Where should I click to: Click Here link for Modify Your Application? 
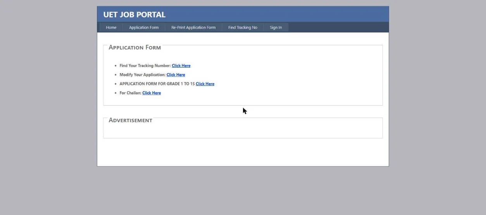tap(176, 75)
